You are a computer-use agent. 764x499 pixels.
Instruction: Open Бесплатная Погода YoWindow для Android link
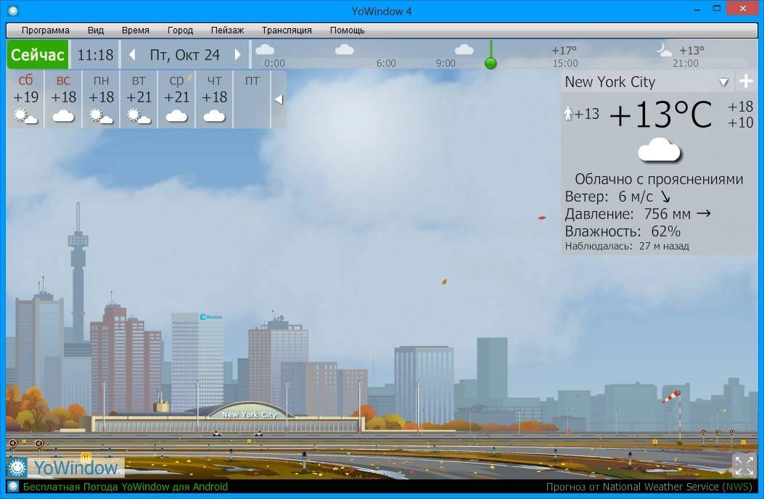tap(126, 487)
